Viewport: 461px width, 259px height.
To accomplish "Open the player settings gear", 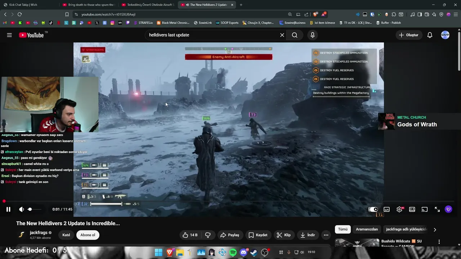I will (399, 209).
